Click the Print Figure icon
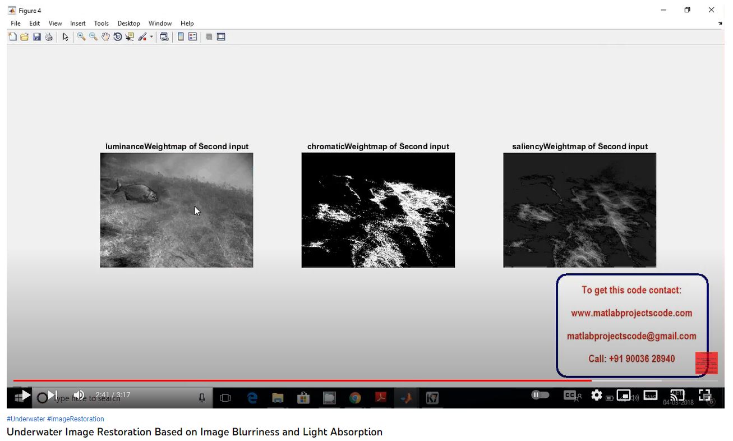Screen dimensions: 733x441 click(x=49, y=37)
